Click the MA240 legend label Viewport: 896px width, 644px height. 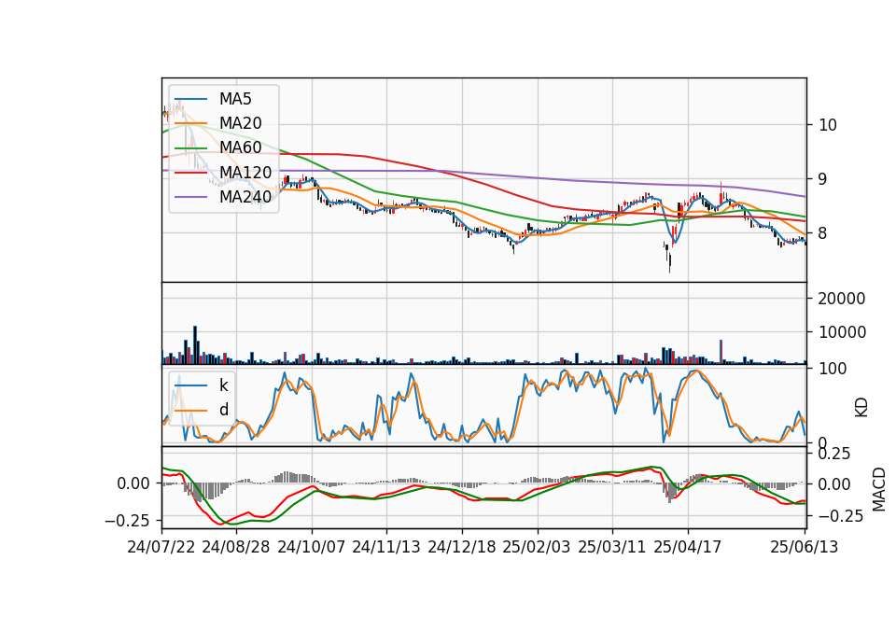[245, 197]
